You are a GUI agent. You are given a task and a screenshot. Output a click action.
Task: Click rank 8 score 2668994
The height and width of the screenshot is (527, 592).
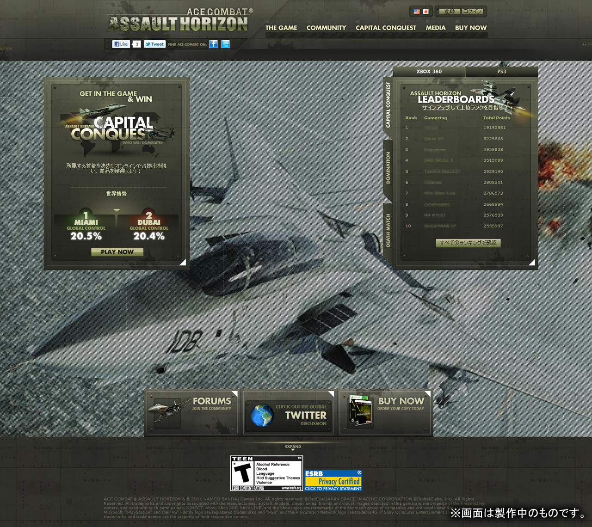pyautogui.click(x=493, y=204)
